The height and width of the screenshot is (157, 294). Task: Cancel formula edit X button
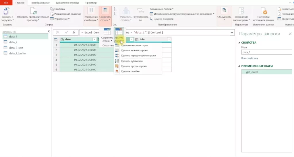[x=57, y=32]
